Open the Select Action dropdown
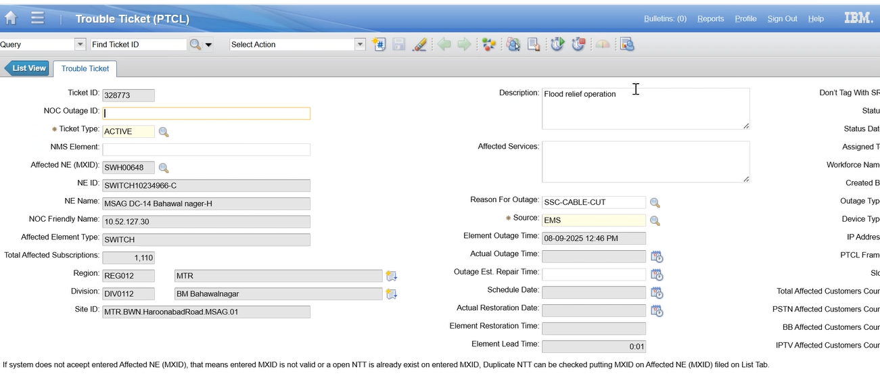Screen dimensions: 880x384 pos(360,45)
